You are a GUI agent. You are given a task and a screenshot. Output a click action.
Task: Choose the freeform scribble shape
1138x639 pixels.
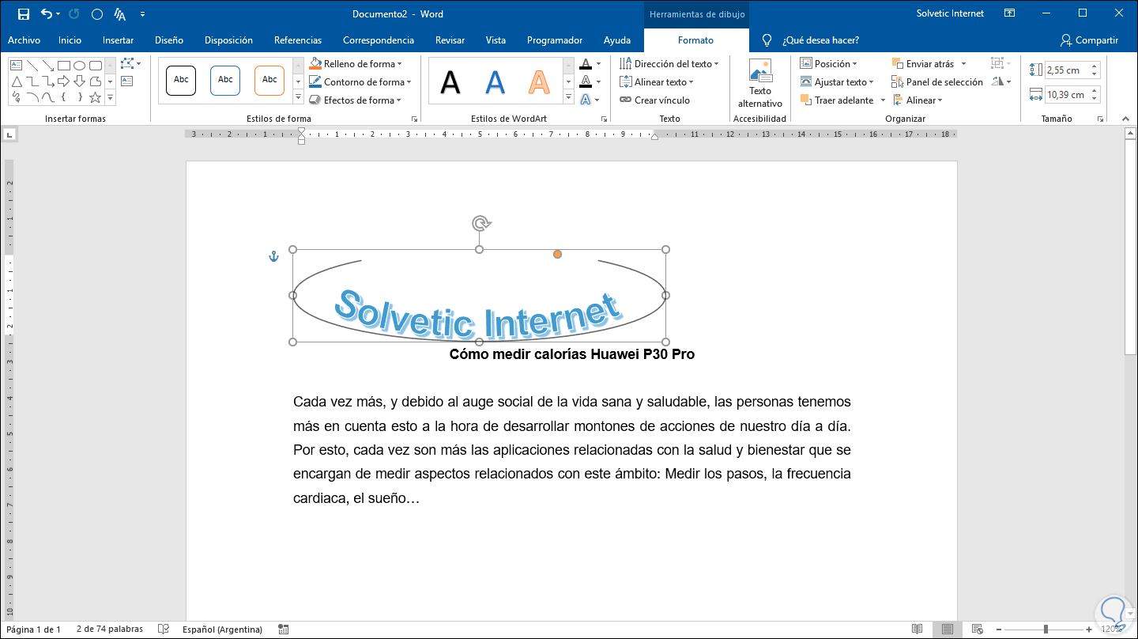tap(17, 97)
